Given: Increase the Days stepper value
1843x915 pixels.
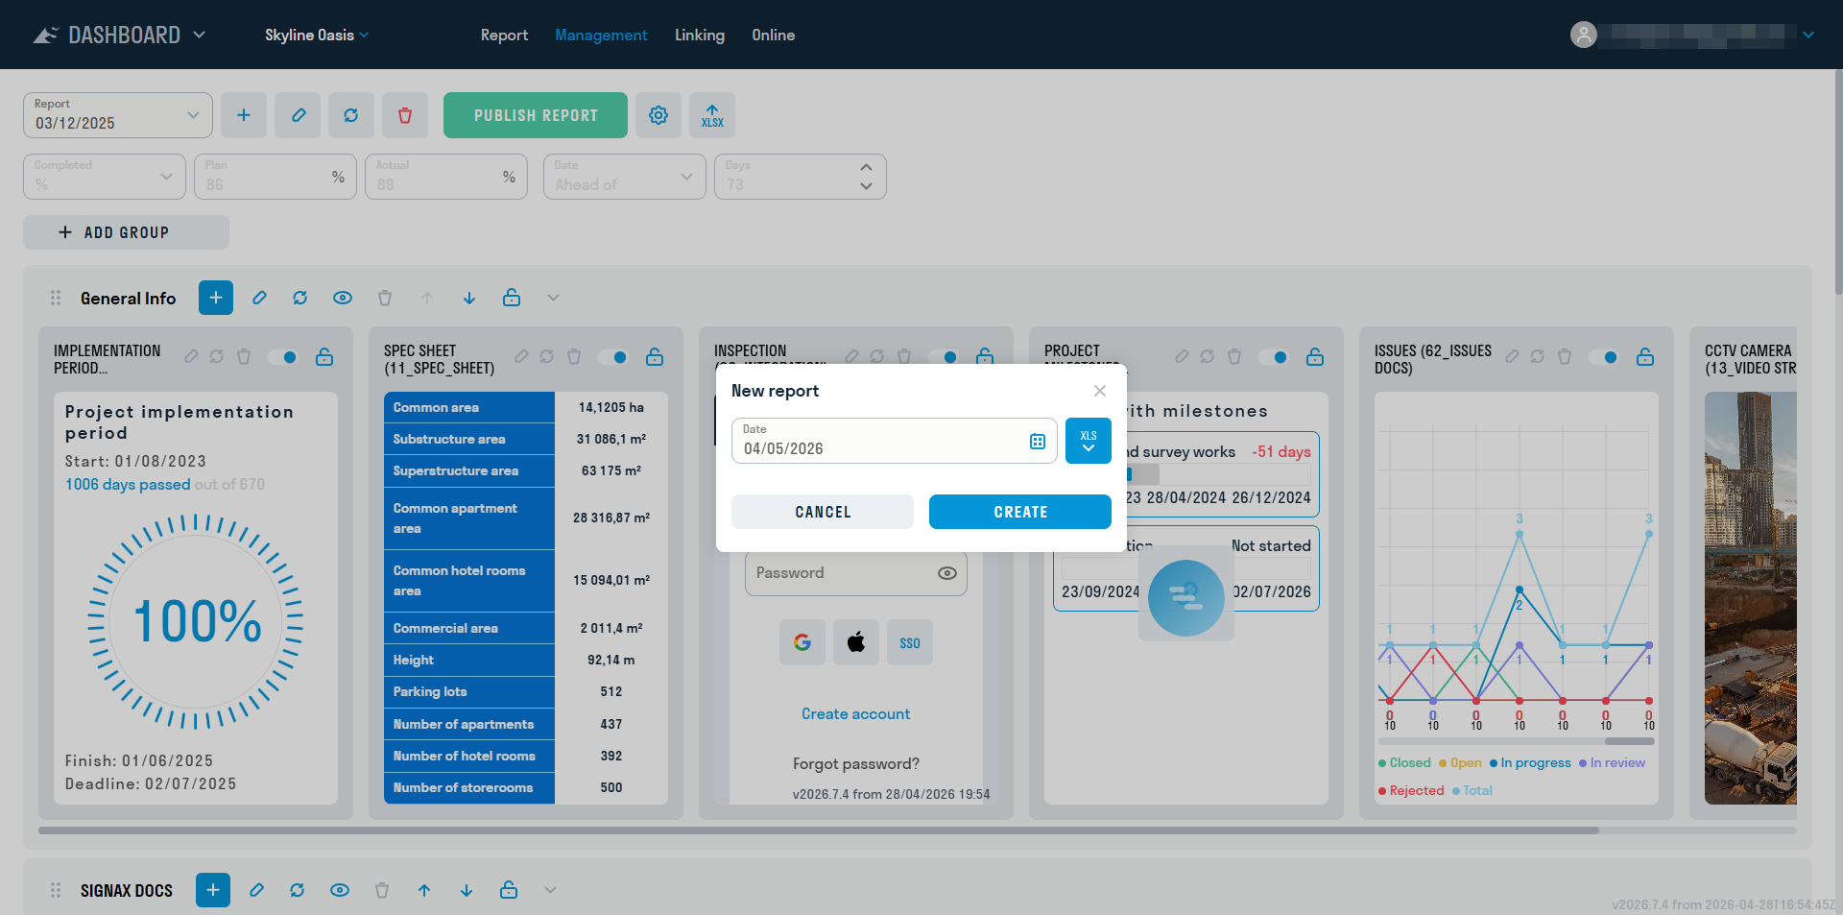Looking at the screenshot, I should [x=866, y=167].
